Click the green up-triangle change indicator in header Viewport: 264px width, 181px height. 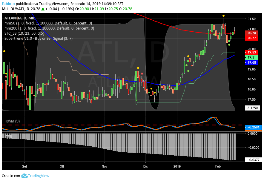43,9
